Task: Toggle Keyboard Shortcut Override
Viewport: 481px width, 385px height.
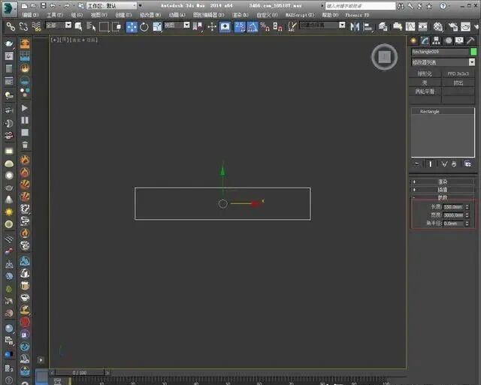Action: (x=225, y=27)
